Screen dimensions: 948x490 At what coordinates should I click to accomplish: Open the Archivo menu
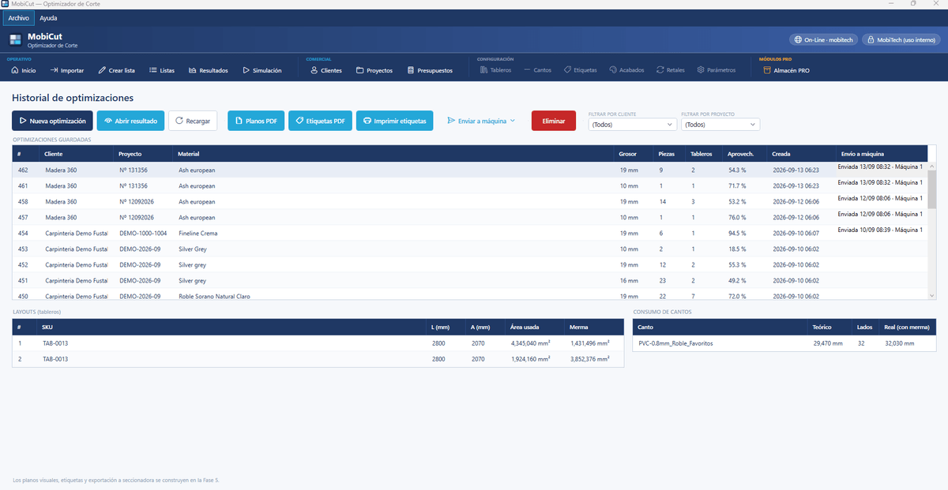[x=19, y=17]
